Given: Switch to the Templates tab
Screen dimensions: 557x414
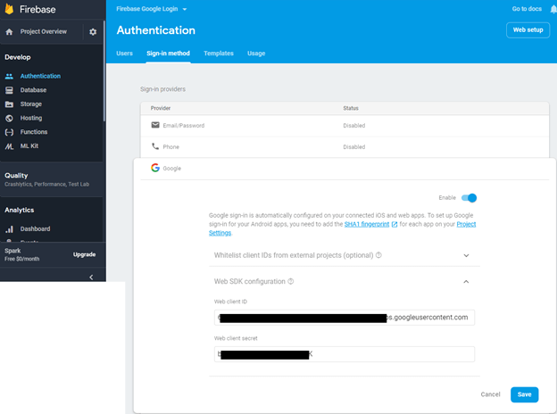Looking at the screenshot, I should point(218,54).
